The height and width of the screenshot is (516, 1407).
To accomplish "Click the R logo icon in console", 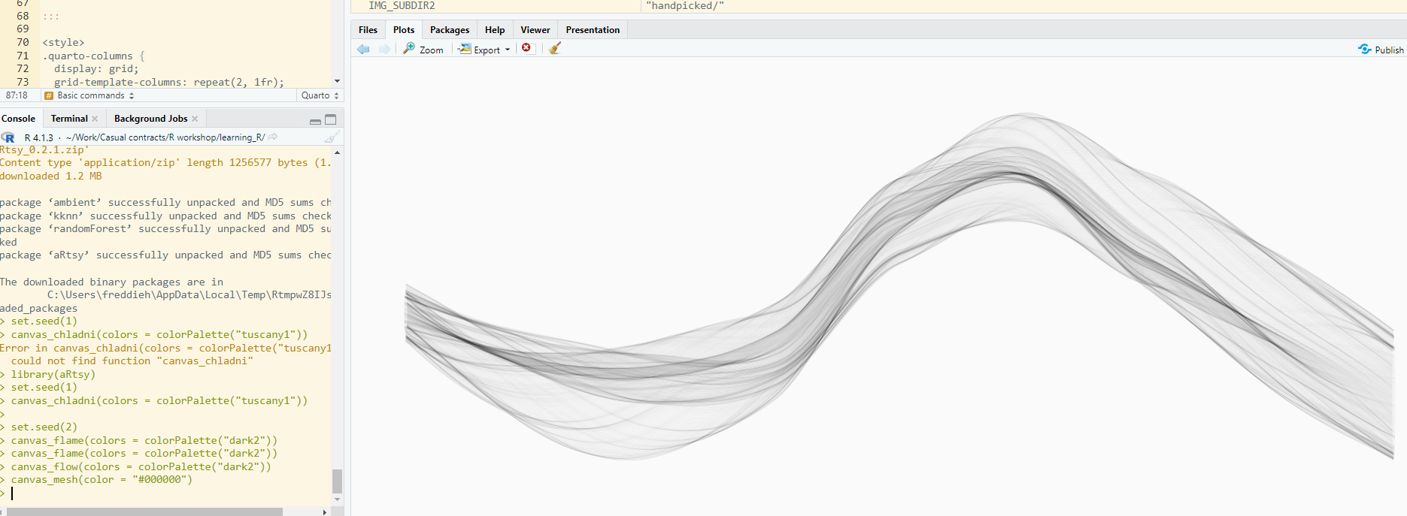I will coord(8,137).
